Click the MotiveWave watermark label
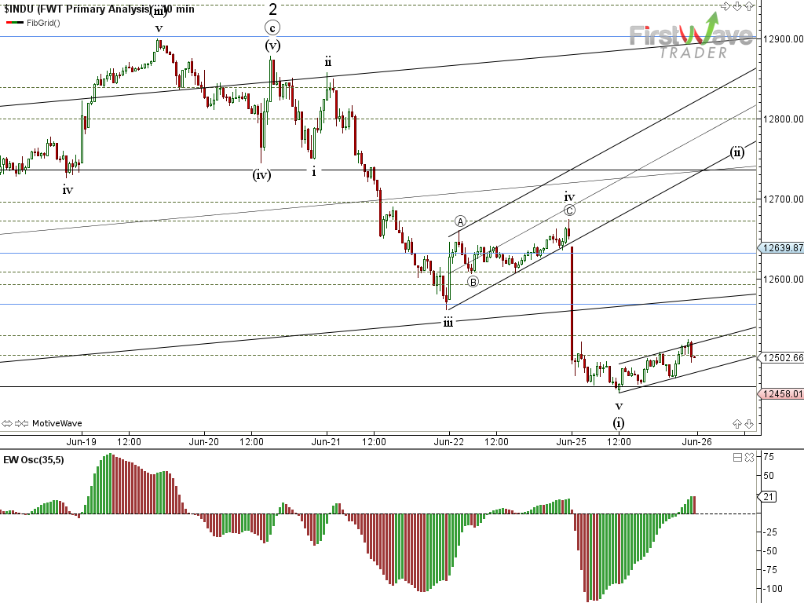The image size is (804, 603). click(57, 423)
